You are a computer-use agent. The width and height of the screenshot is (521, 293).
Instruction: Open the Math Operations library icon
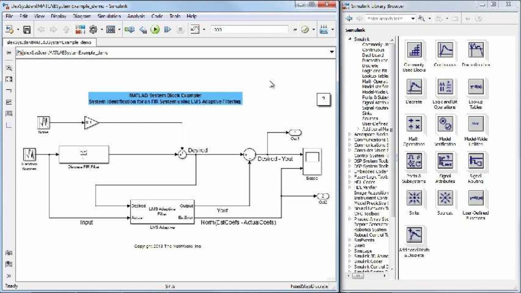(x=414, y=124)
